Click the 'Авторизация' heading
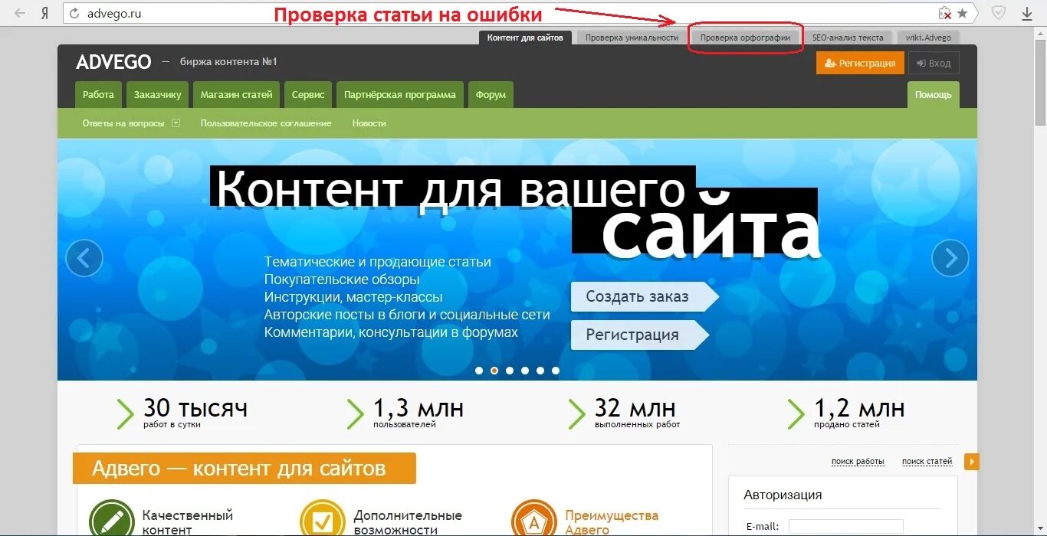Screen dimensions: 1047x536 pyautogui.click(x=783, y=495)
